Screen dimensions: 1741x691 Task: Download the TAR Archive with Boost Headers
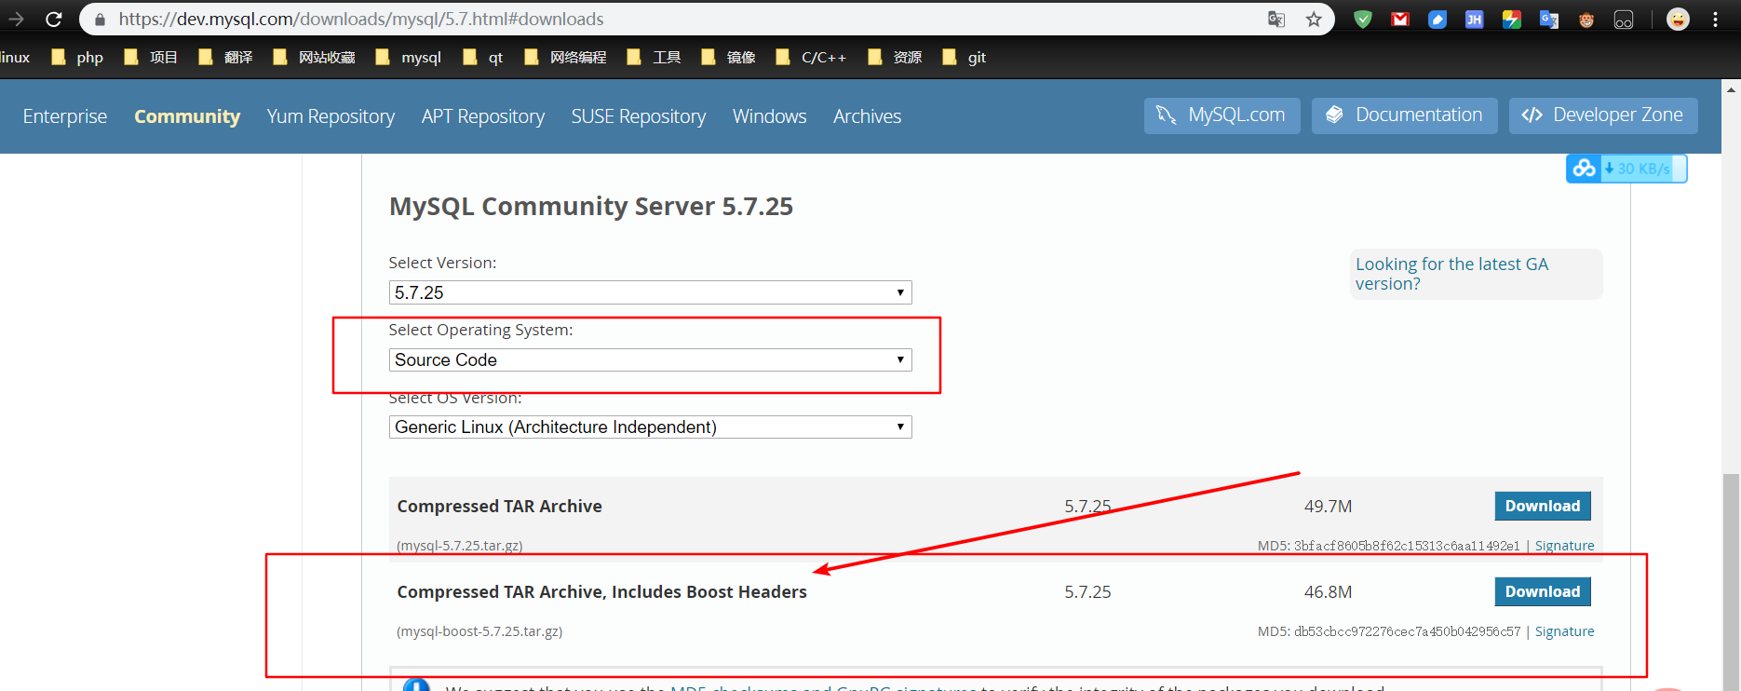point(1543,591)
